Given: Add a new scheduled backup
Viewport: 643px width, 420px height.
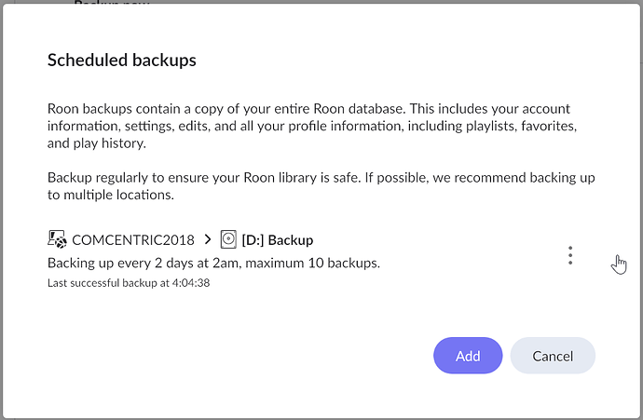Looking at the screenshot, I should click(468, 356).
